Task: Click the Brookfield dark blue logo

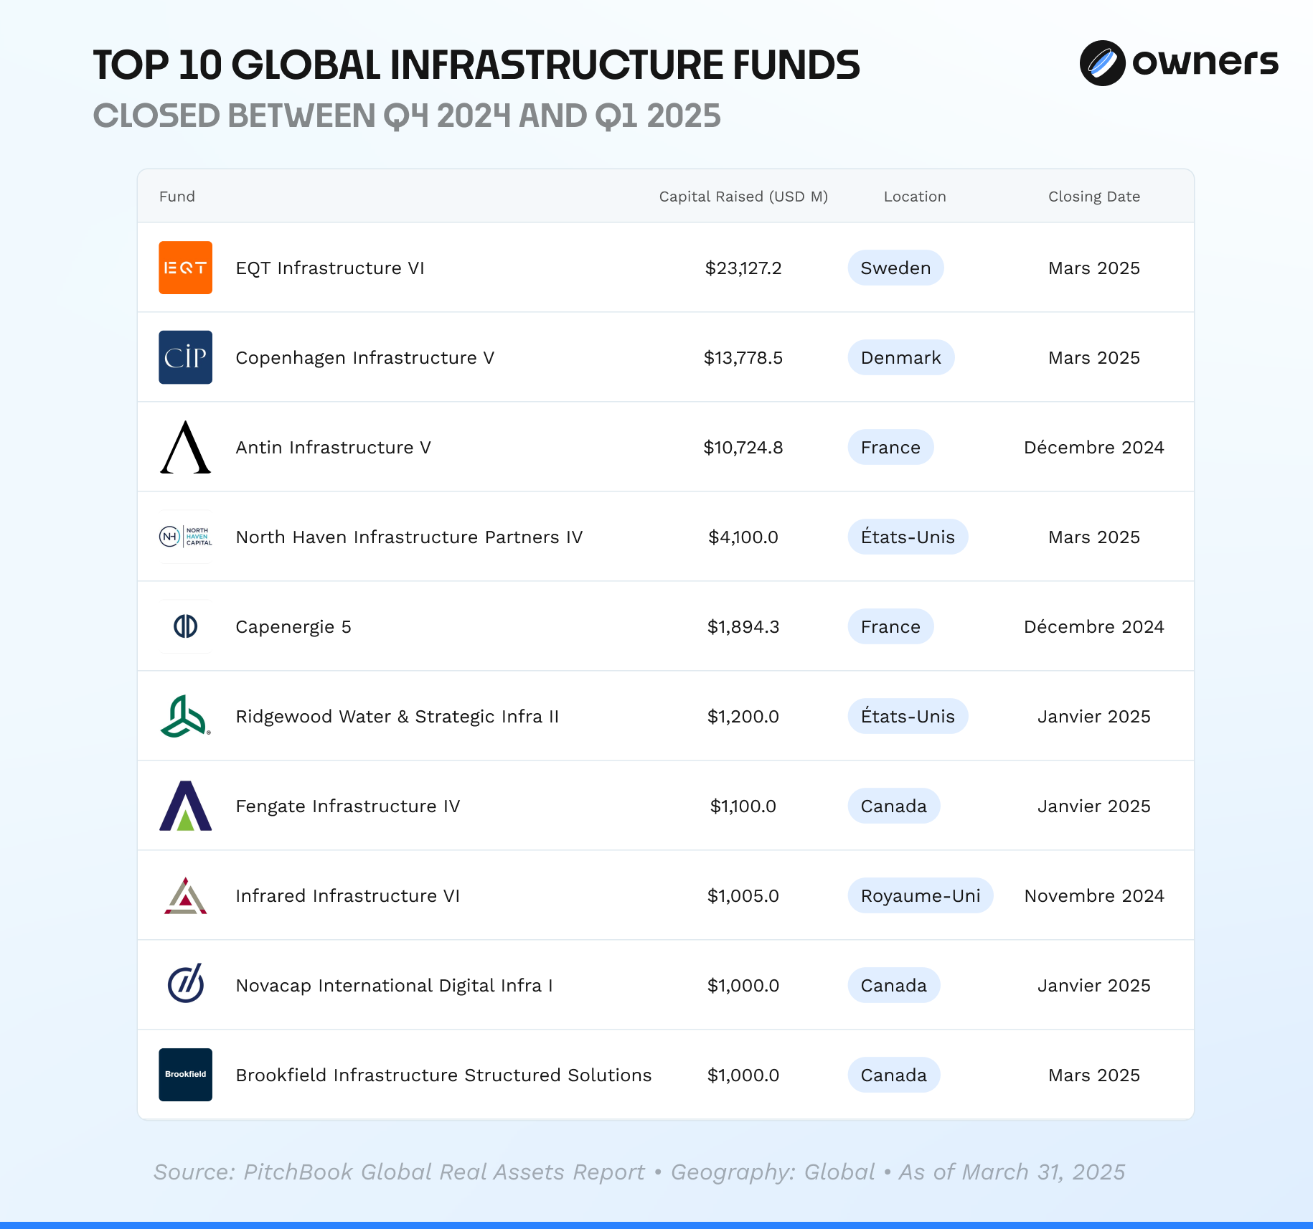Action: click(185, 1075)
